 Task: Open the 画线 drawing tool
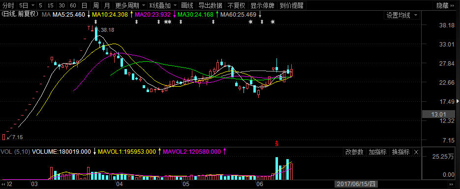tap(187, 5)
